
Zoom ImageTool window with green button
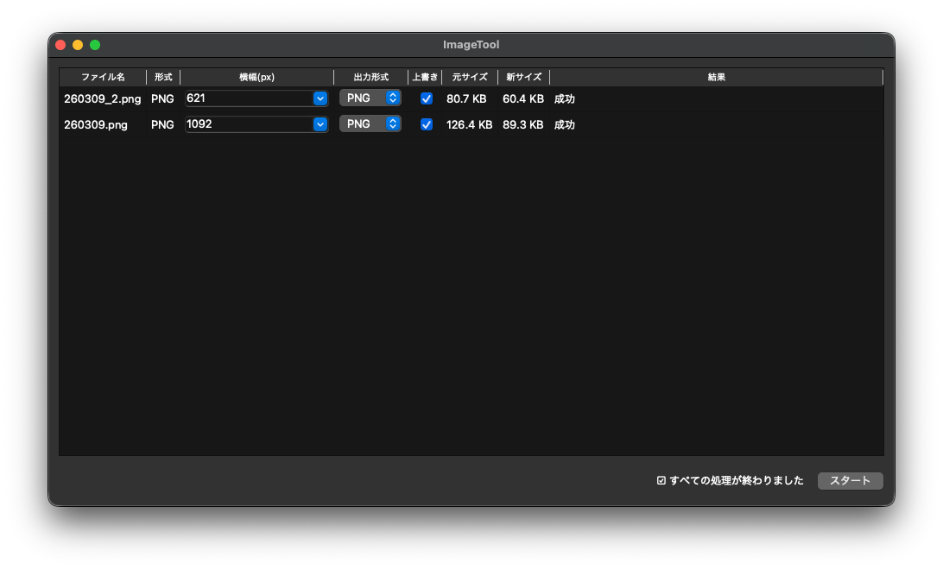click(x=95, y=45)
